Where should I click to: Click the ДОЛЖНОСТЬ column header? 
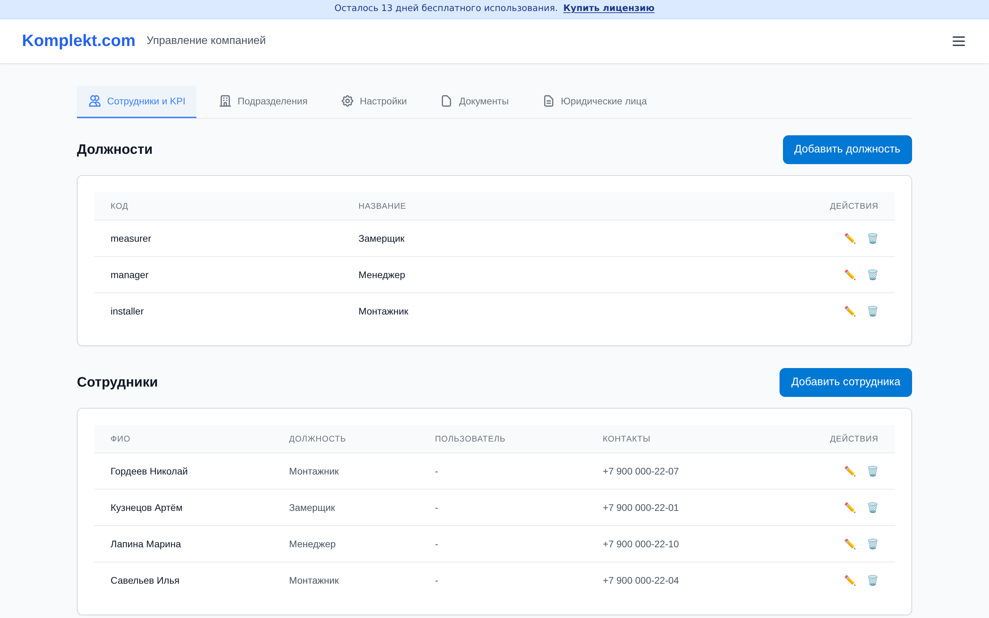317,438
